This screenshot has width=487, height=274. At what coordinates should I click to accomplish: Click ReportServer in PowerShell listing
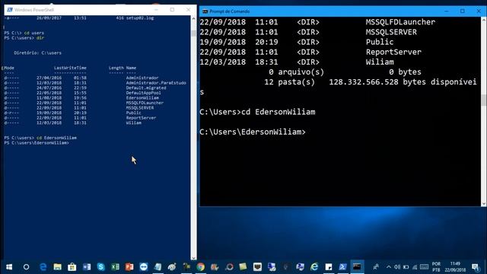tap(141, 118)
